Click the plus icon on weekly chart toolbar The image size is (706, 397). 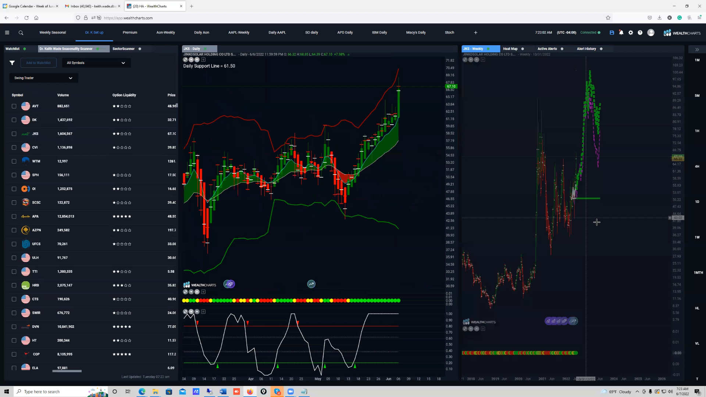(483, 60)
